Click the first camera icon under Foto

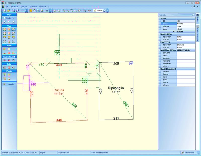(5, 67)
